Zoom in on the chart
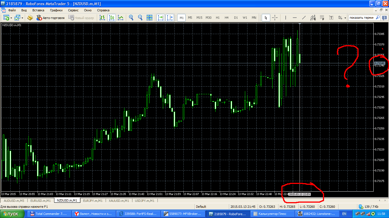This screenshot has height=218, width=389. 131,18
